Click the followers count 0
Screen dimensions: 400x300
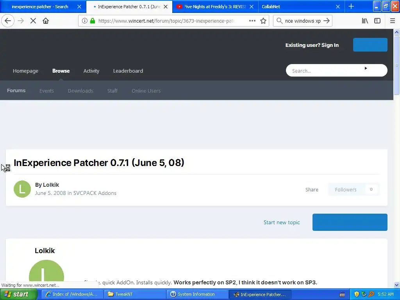click(x=371, y=189)
